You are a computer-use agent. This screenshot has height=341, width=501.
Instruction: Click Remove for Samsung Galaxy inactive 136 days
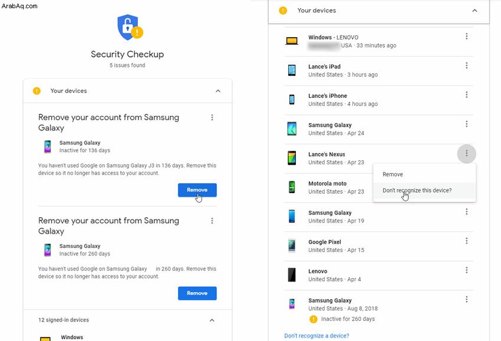tap(197, 190)
